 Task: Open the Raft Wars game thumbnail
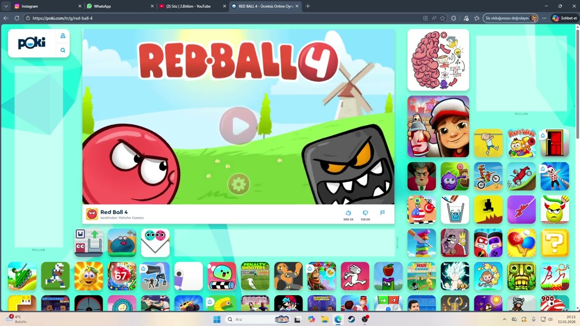tap(522, 143)
